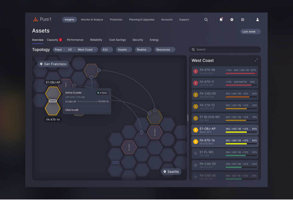Click the panel divider handle
Image resolution: width=293 pixels, height=201 pixels.
pyautogui.click(x=188, y=118)
